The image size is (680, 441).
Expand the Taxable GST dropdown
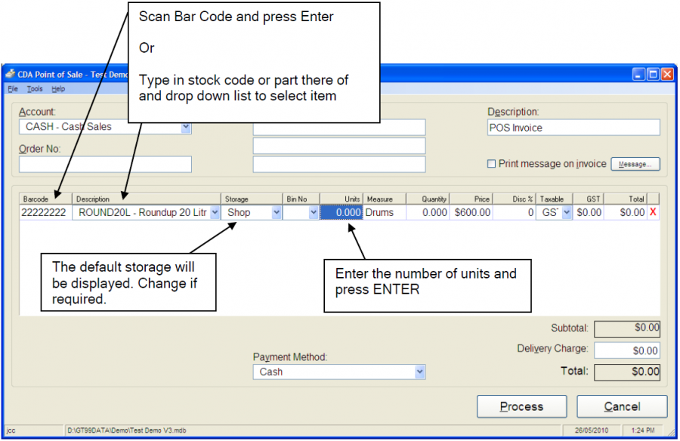pyautogui.click(x=567, y=213)
